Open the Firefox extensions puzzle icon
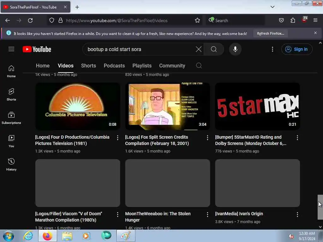Image resolution: width=323 pixels, height=242 pixels. tap(293, 20)
